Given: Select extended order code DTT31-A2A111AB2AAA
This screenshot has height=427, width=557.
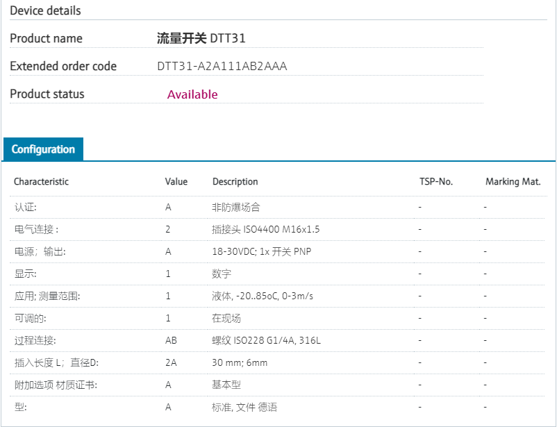Looking at the screenshot, I should click(222, 67).
